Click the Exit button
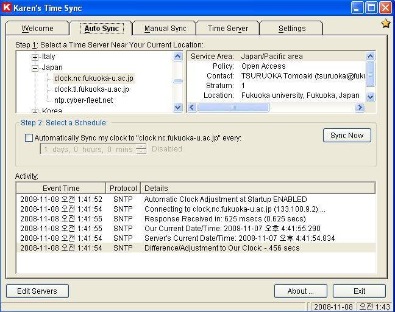The height and width of the screenshot is (312, 395). click(x=359, y=291)
